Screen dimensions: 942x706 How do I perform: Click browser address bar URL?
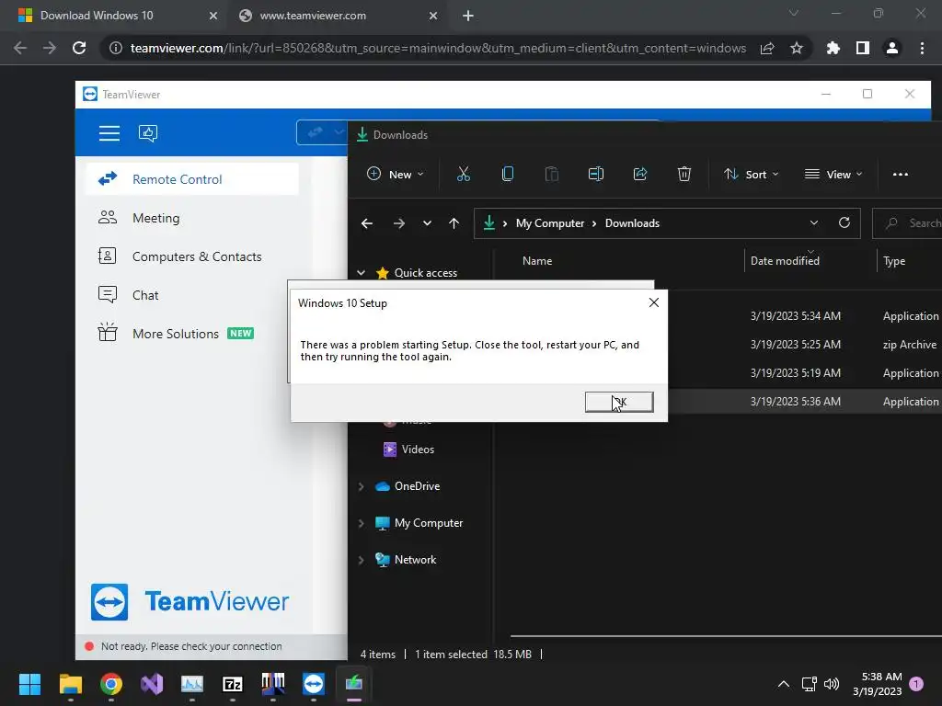pyautogui.click(x=438, y=48)
